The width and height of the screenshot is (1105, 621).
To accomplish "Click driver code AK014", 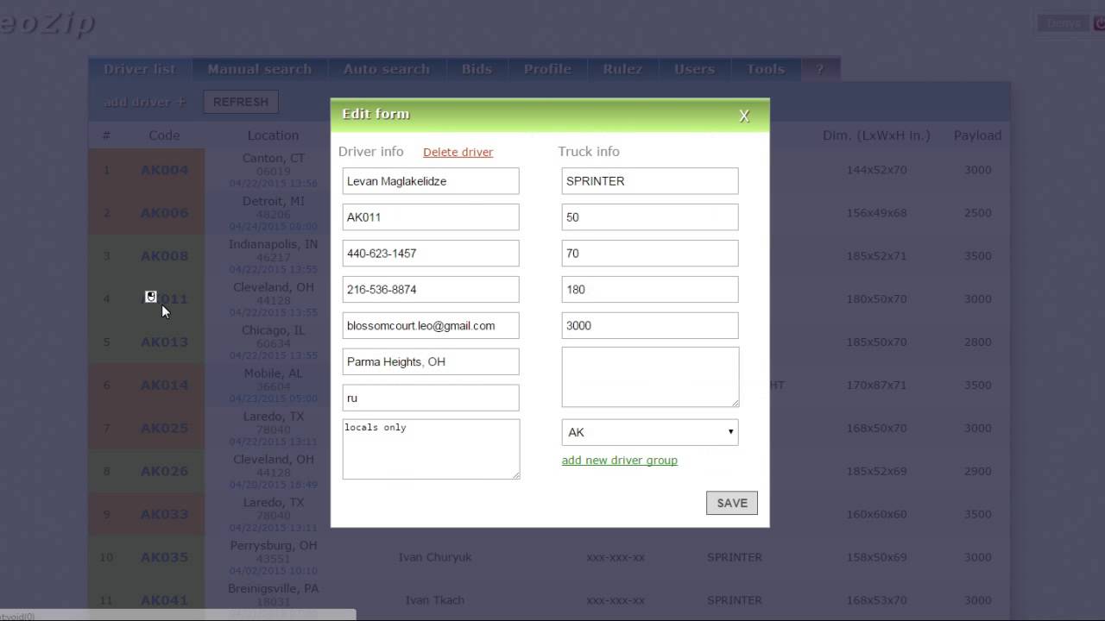I will tap(164, 386).
